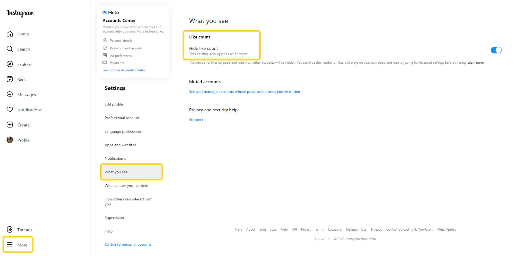Click API footer link

[294, 229]
